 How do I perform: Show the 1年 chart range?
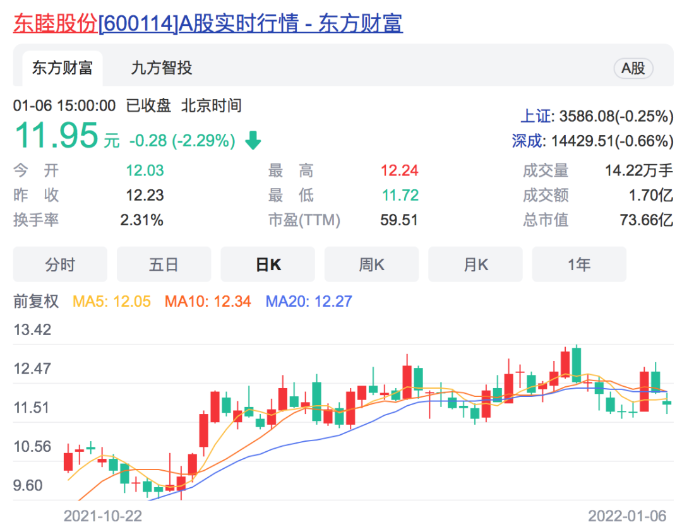click(579, 264)
